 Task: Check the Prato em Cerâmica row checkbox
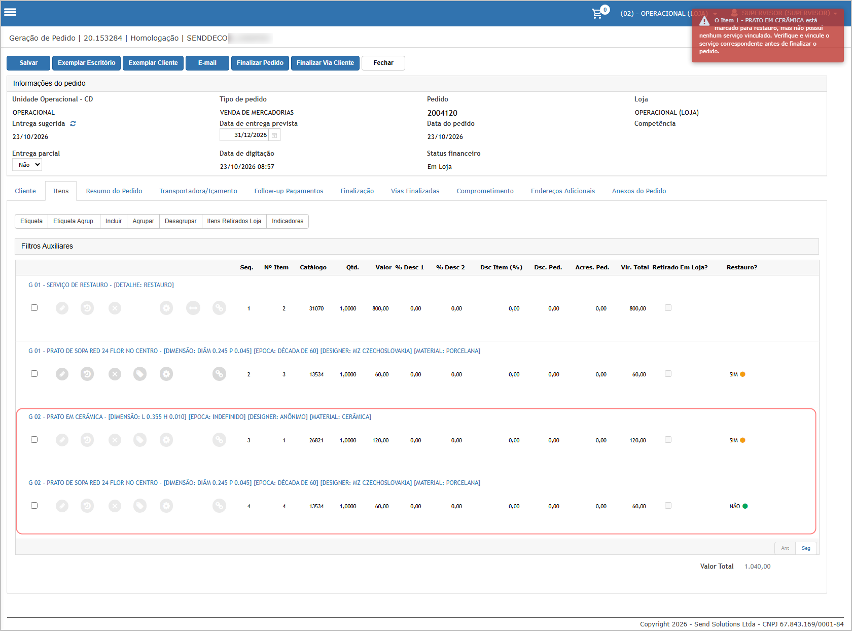point(34,439)
